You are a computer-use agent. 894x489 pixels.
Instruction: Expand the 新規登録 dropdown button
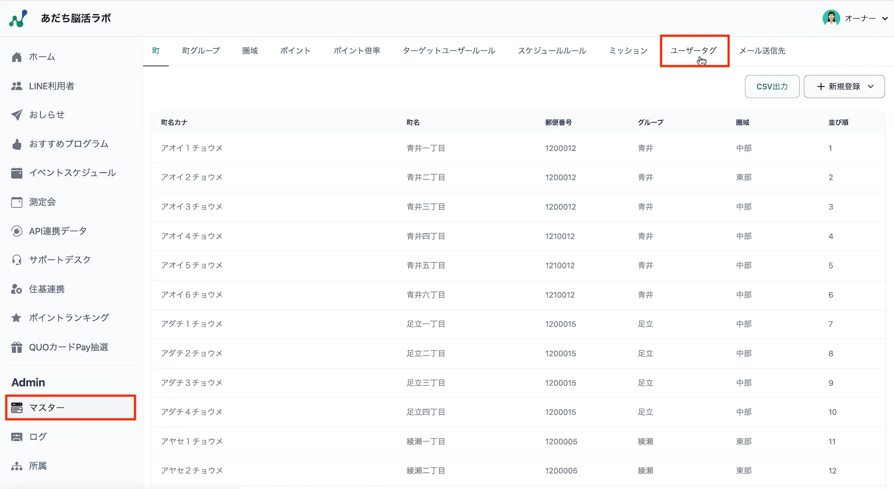844,87
